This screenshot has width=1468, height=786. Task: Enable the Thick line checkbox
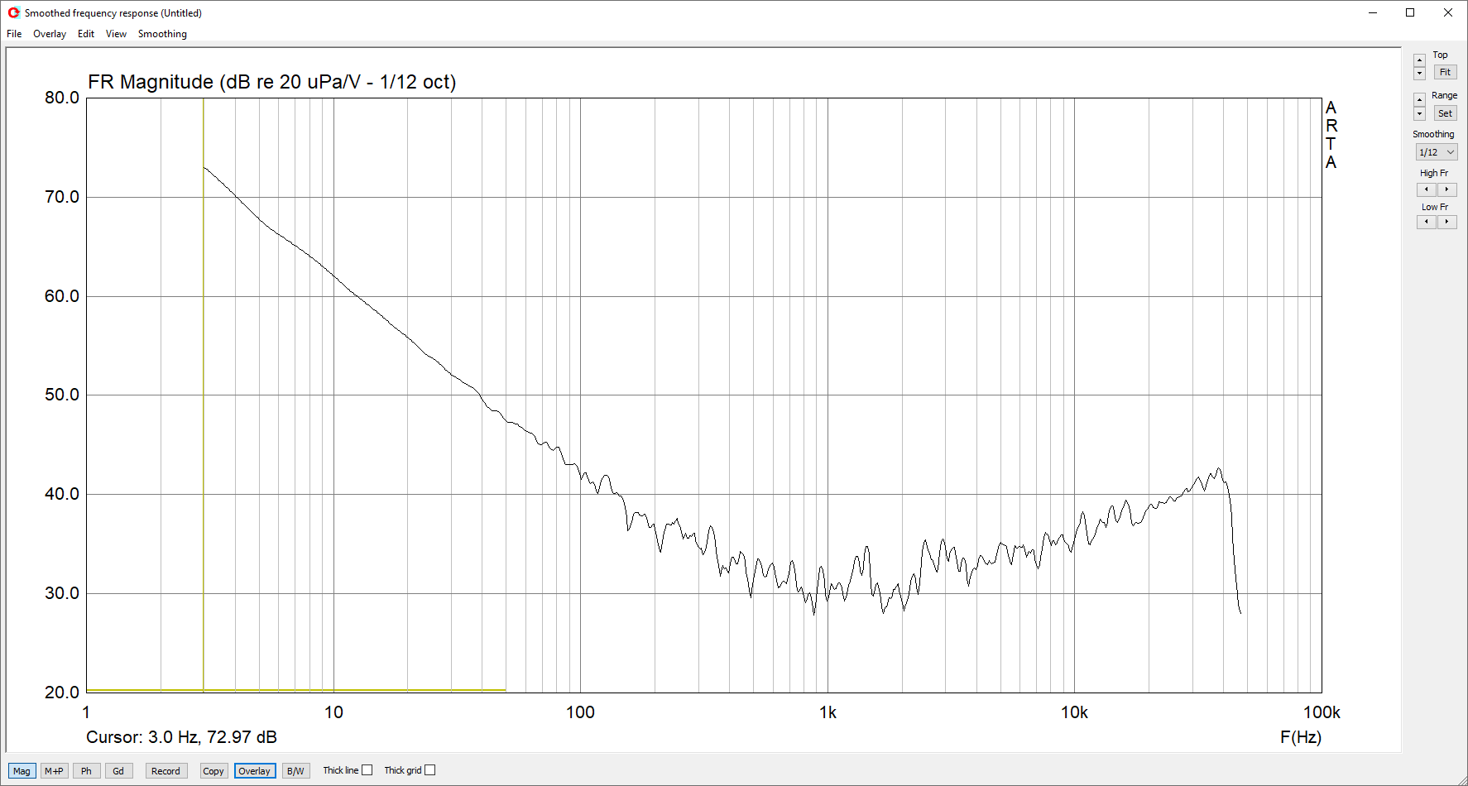[367, 770]
